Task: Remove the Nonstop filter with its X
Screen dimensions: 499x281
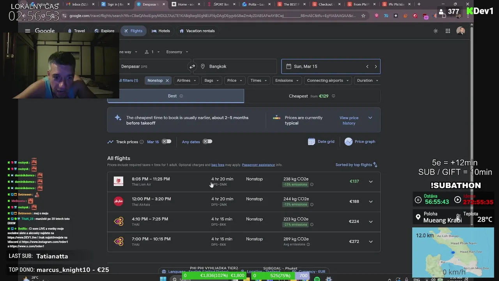Action: (167, 80)
